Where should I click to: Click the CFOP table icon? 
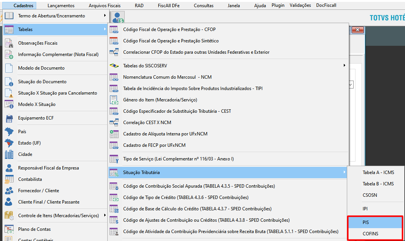[114, 30]
